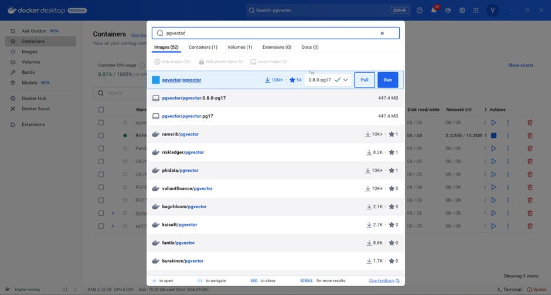Select local image pgvector/pgvector:pg17
Image resolution: width=551 pixels, height=295 pixels.
[275, 116]
